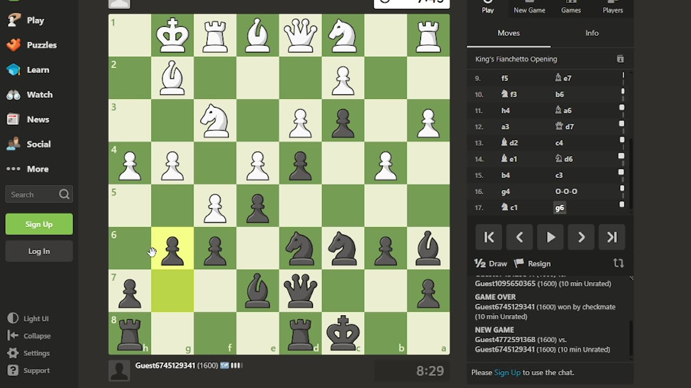Screen dimensions: 691x388
Task: Click the black knight on d6
Action: click(300, 248)
